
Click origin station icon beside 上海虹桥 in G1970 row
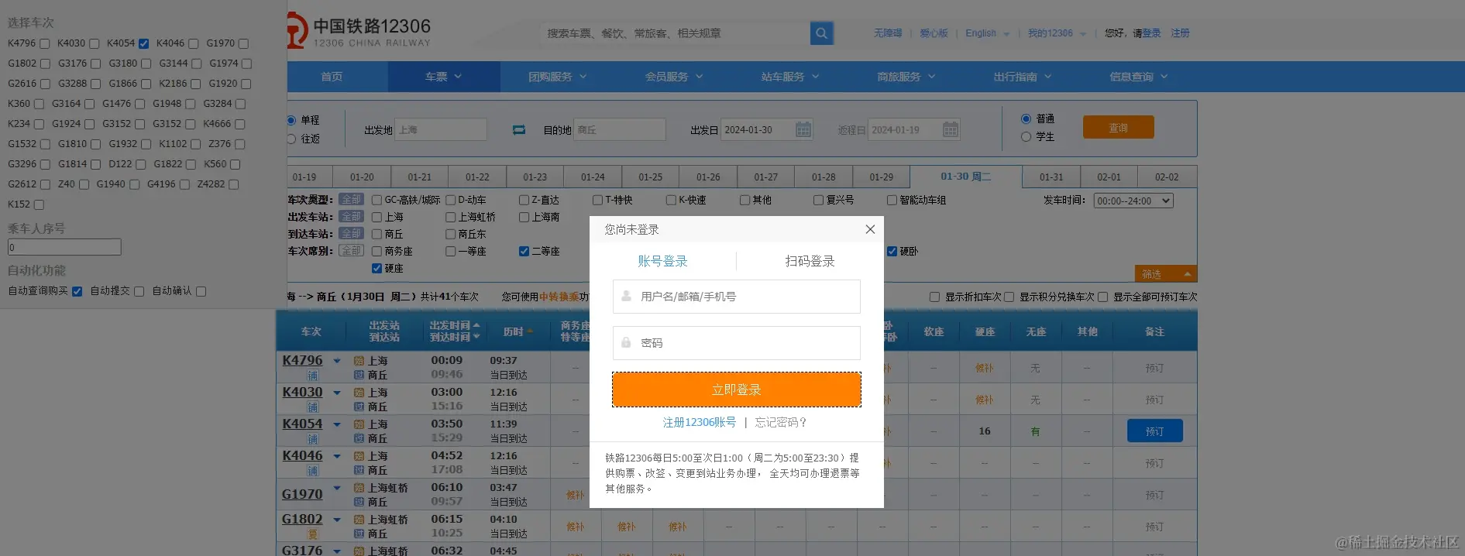tap(359, 488)
